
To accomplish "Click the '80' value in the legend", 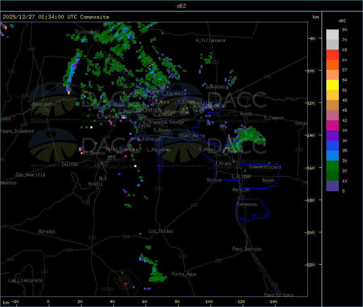I will (x=344, y=29).
